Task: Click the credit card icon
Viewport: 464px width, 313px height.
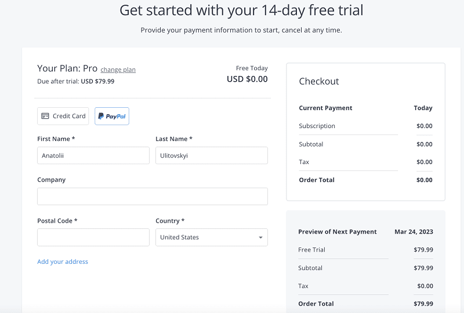Action: click(45, 116)
